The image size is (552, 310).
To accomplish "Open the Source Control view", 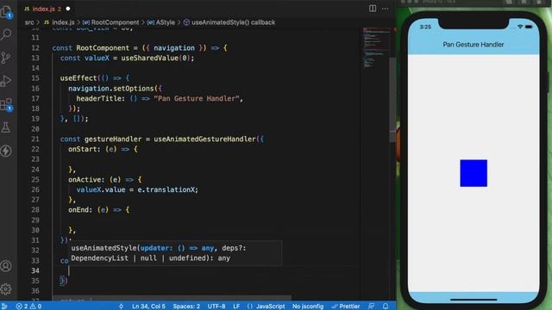I will tap(6, 58).
